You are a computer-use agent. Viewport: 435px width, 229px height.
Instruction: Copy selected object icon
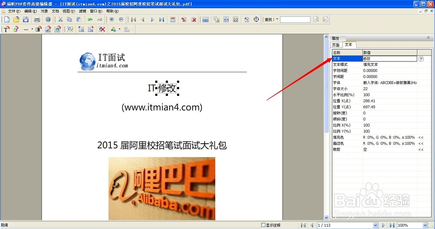click(x=69, y=20)
